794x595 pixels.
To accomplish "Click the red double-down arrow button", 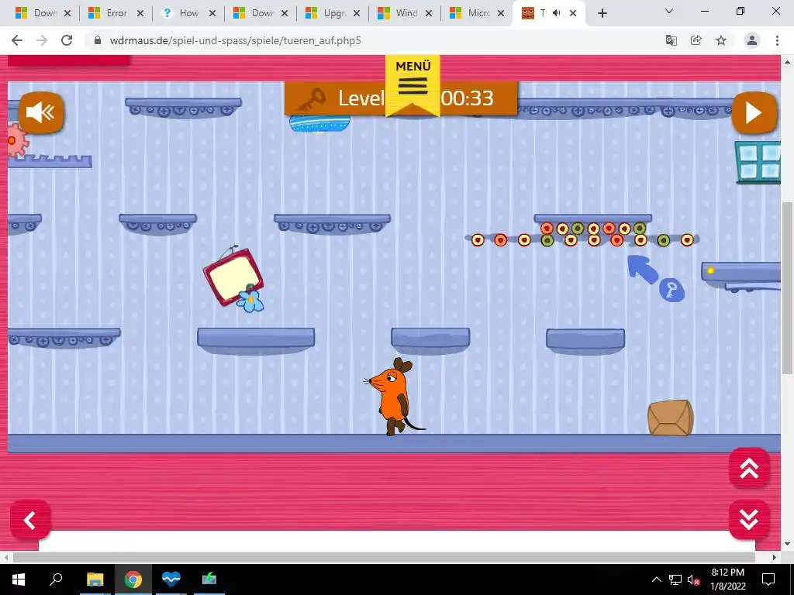I will point(749,520).
